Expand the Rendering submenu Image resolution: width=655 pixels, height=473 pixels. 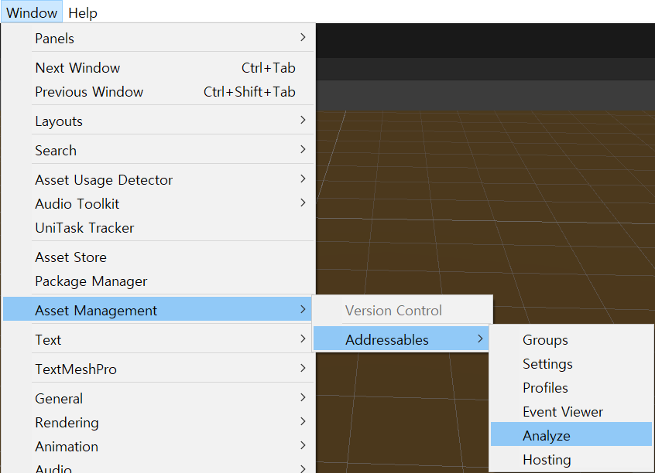click(x=158, y=423)
